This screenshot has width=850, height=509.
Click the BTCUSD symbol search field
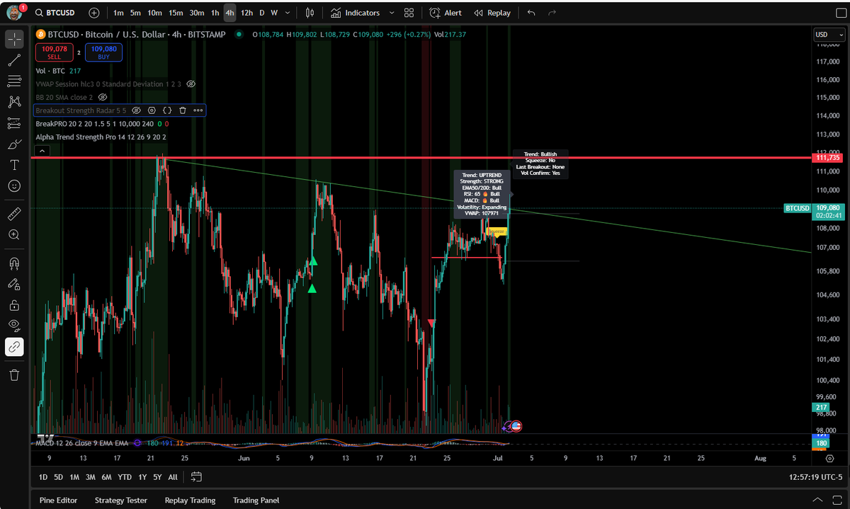61,12
